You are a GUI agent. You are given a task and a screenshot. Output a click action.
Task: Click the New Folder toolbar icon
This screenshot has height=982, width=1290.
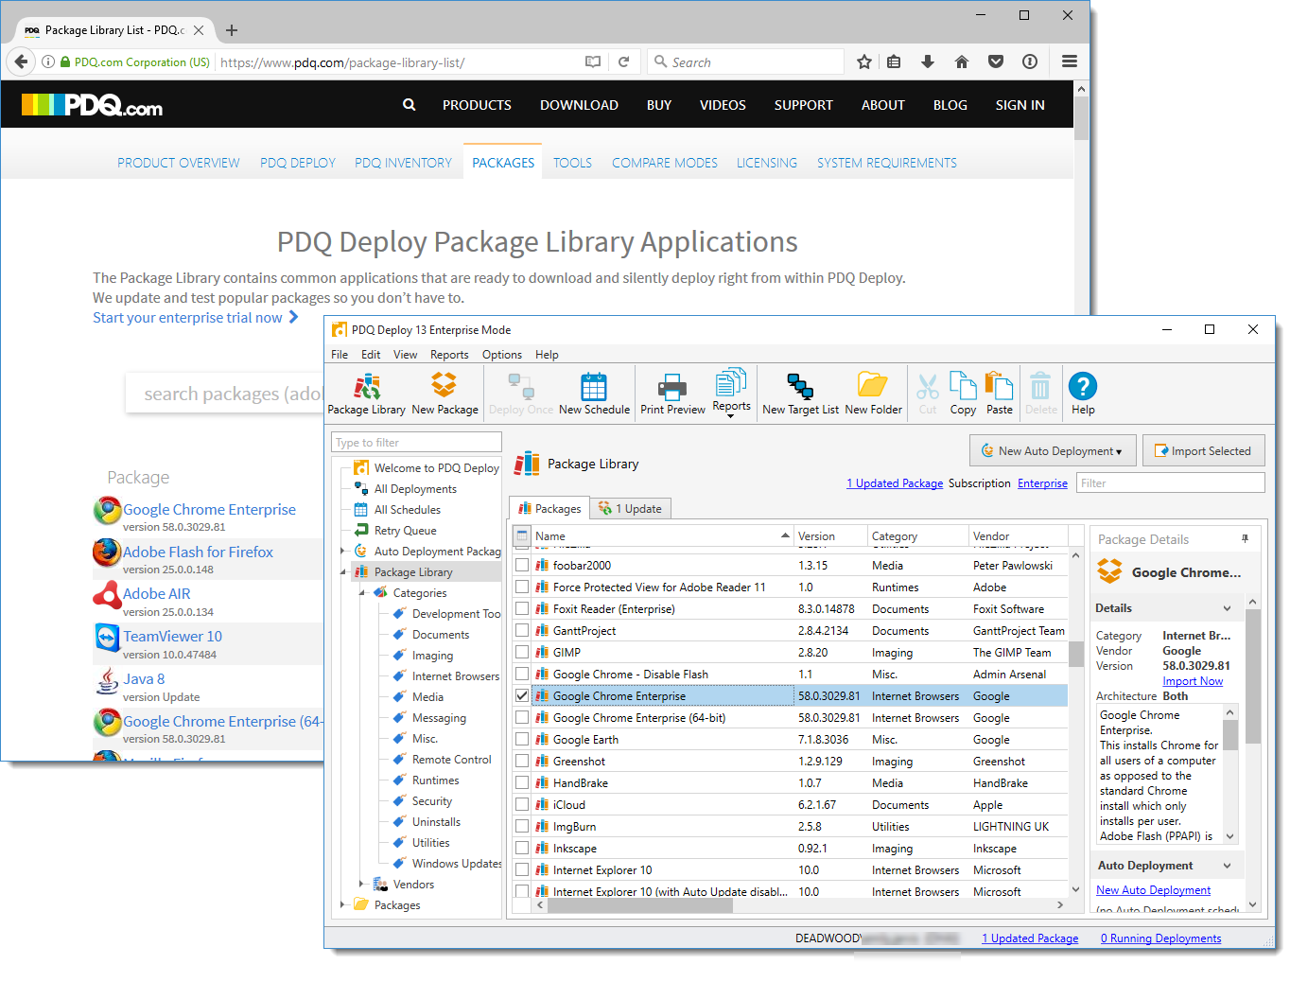pos(873,393)
